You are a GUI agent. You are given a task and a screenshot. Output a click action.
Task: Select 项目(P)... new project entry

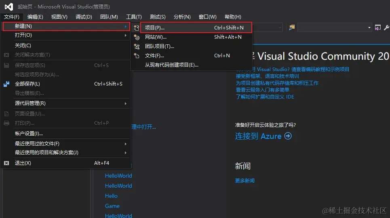click(196, 27)
